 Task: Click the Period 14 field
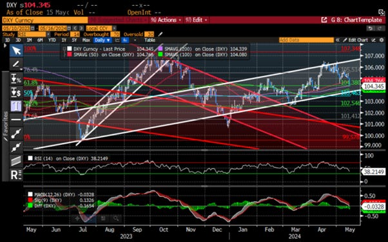75,34
